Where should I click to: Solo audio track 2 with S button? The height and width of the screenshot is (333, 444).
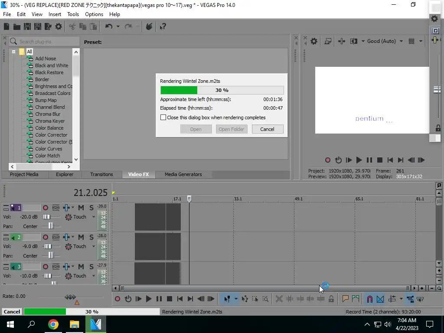pos(91,237)
